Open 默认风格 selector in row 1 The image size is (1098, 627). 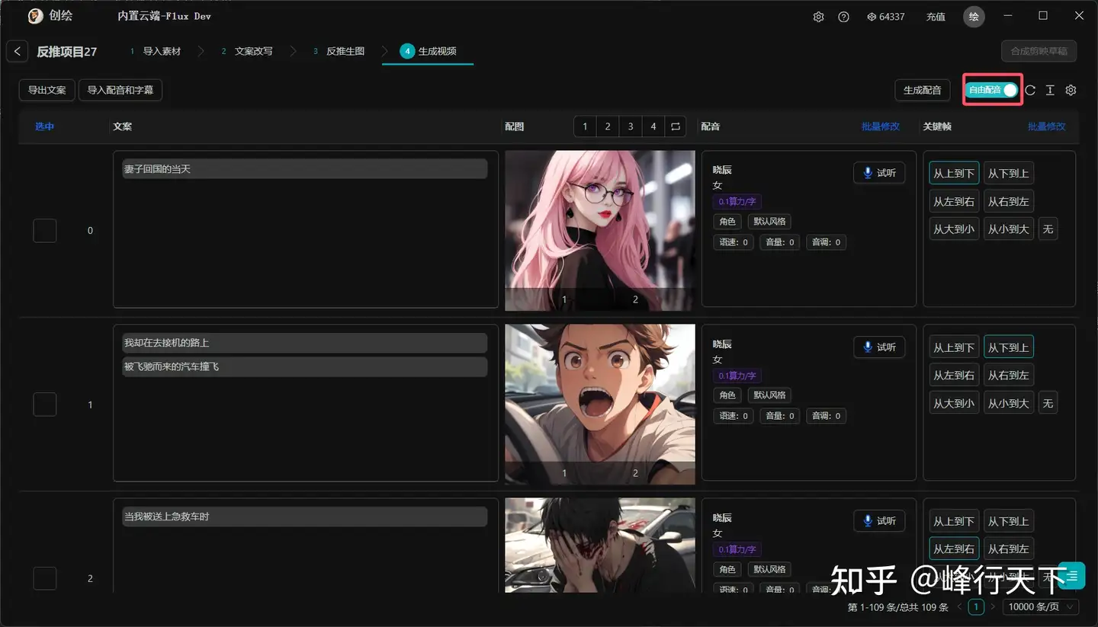(x=769, y=395)
